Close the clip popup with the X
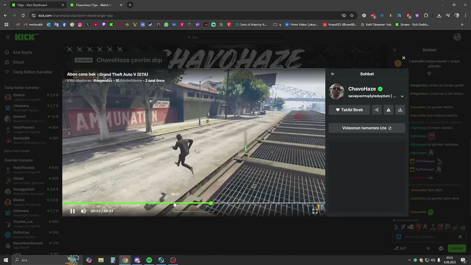Screen dimensions: 471x265 pyautogui.click(x=404, y=58)
